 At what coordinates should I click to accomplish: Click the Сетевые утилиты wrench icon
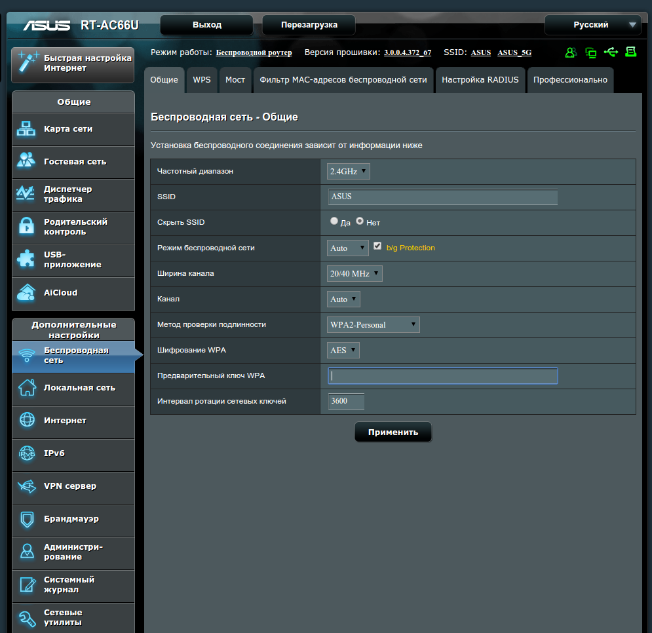(28, 619)
